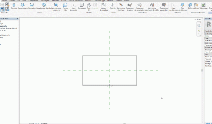
Task: Toggle the highlighted Propriétés palette button
Action: click(x=2, y=9)
